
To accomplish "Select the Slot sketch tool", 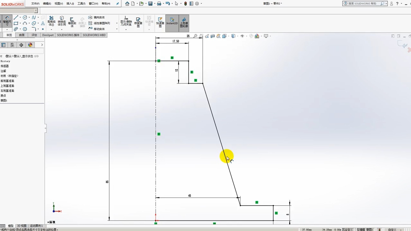I will point(16,29).
